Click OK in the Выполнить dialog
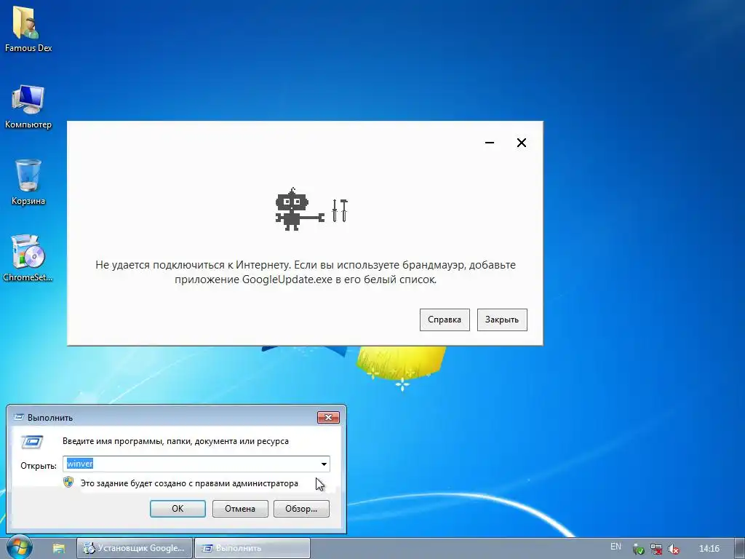The width and height of the screenshot is (745, 559). click(x=178, y=509)
